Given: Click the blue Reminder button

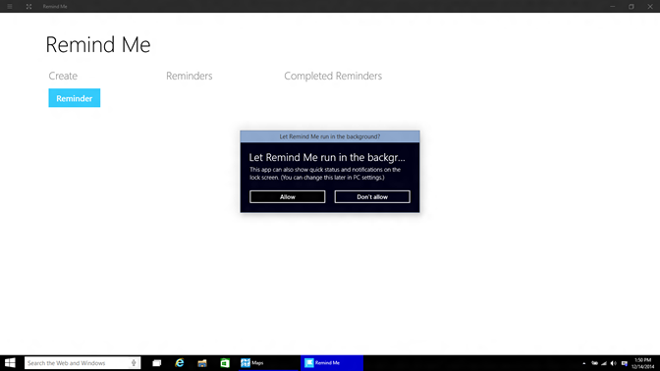Looking at the screenshot, I should click(74, 98).
